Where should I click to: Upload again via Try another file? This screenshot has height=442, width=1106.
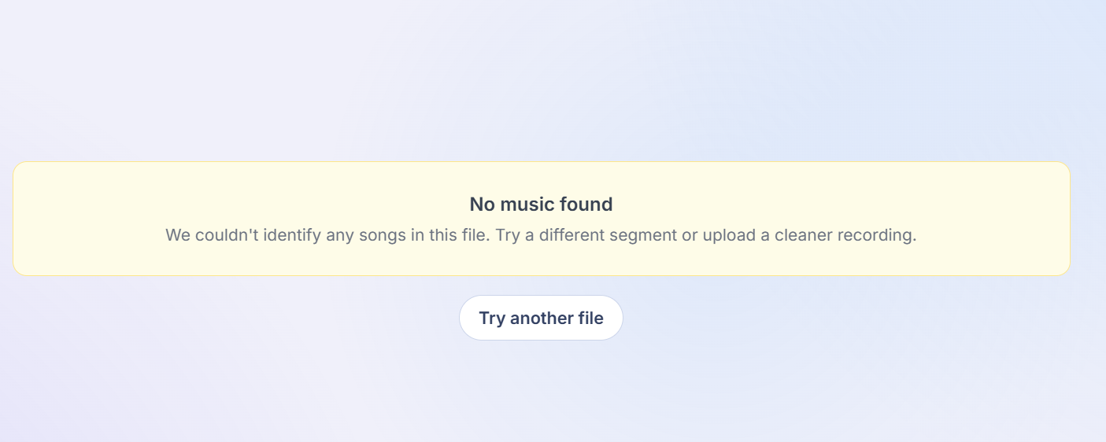541,318
